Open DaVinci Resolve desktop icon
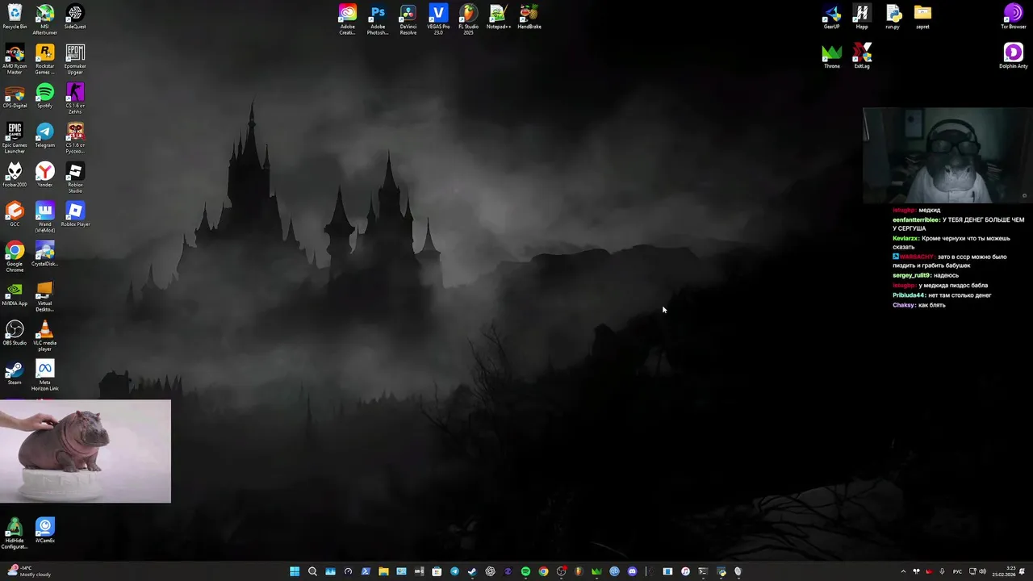1033x581 pixels. 408,19
